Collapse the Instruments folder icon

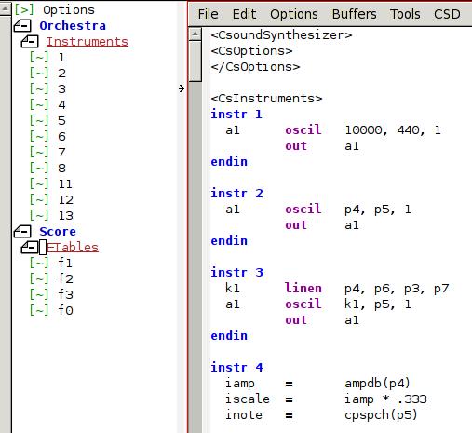30,41
